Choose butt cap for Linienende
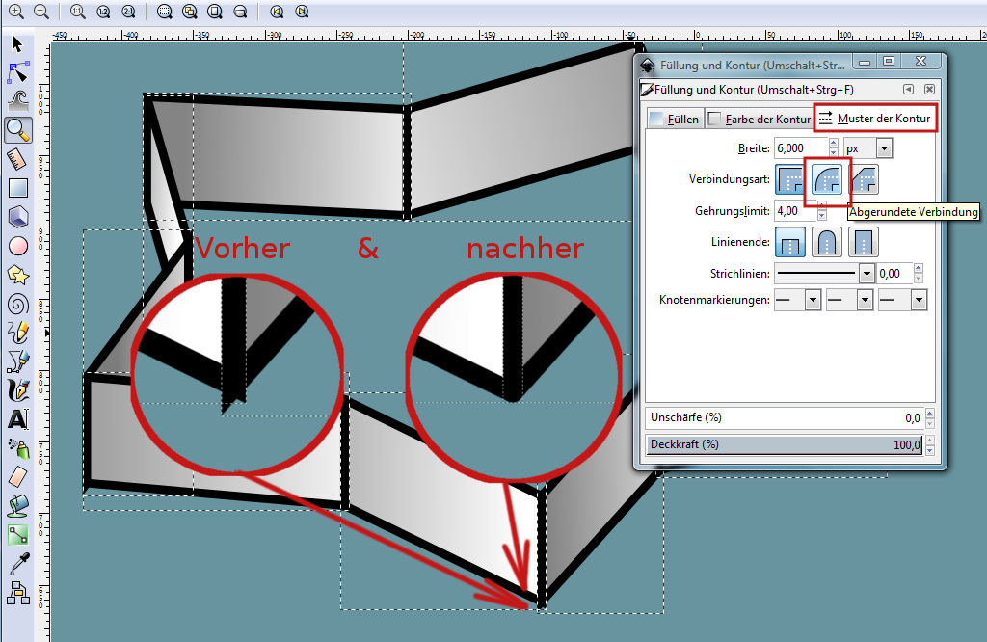This screenshot has height=642, width=987. coord(790,242)
